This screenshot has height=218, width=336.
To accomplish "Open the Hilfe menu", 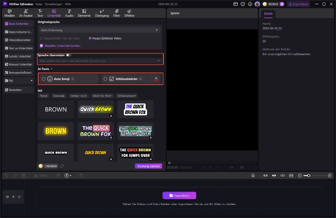I will (x=68, y=4).
